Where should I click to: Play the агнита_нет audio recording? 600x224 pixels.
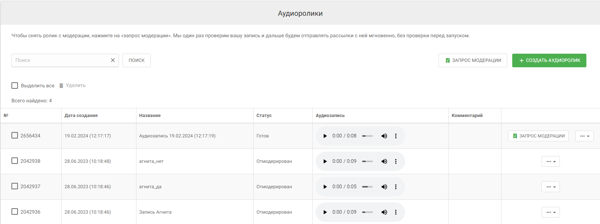pyautogui.click(x=325, y=161)
